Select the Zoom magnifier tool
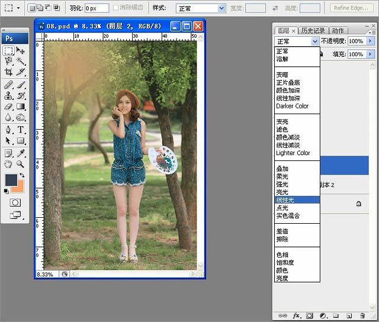Image resolution: width=379 pixels, height=322 pixels. pyautogui.click(x=21, y=163)
